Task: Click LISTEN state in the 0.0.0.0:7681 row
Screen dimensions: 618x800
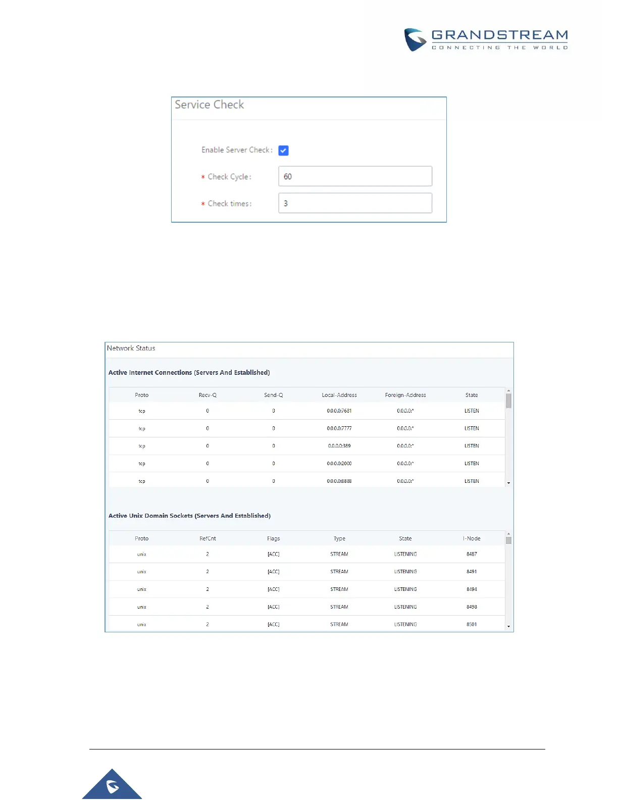Action: point(472,411)
